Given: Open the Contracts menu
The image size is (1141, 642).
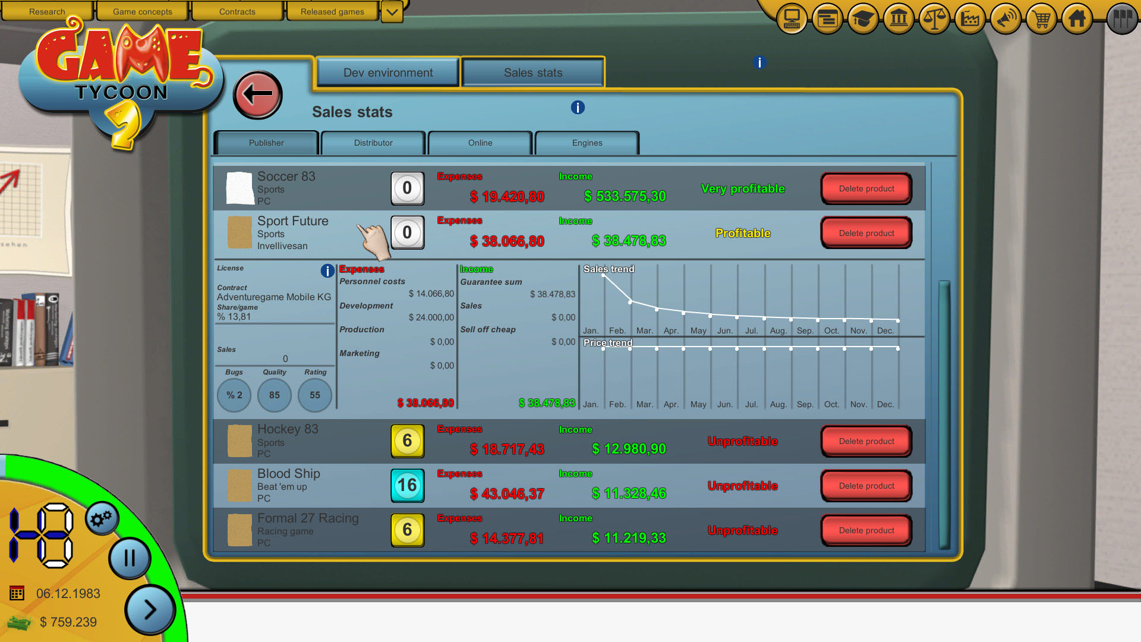Looking at the screenshot, I should (237, 11).
